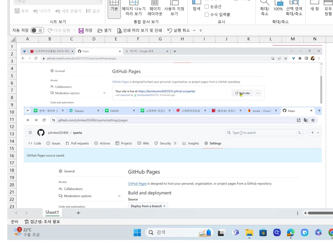Click the 열기 open file button
The width and height of the screenshot is (333, 250).
(104, 30)
